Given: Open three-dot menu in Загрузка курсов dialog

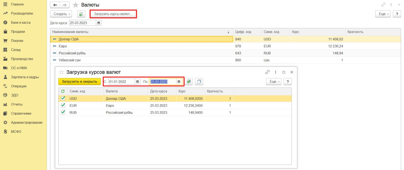Looking at the screenshot, I should tap(276, 72).
